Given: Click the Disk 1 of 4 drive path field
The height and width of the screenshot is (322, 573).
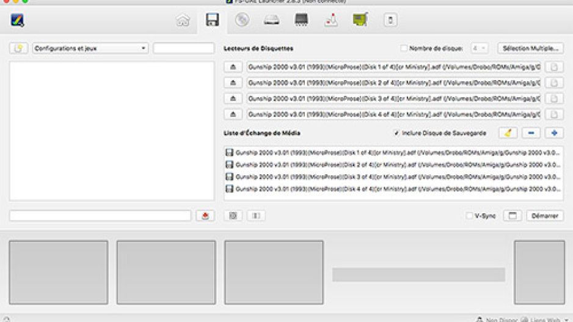Looking at the screenshot, I should point(393,67).
